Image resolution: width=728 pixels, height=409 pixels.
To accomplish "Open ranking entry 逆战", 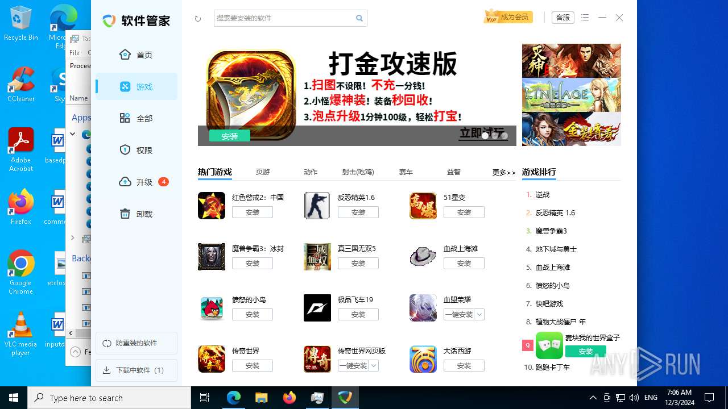I will coord(543,194).
